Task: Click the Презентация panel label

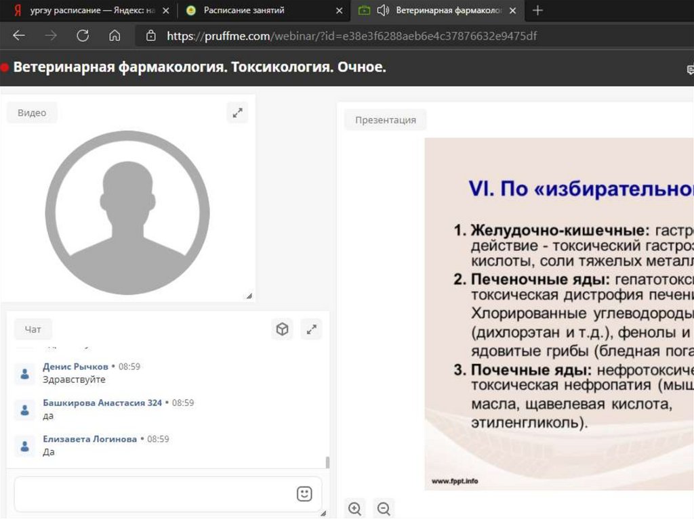Action: pyautogui.click(x=386, y=120)
